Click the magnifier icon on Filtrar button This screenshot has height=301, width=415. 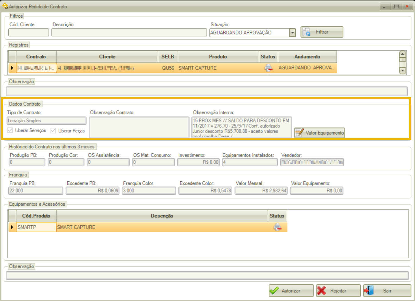307,32
